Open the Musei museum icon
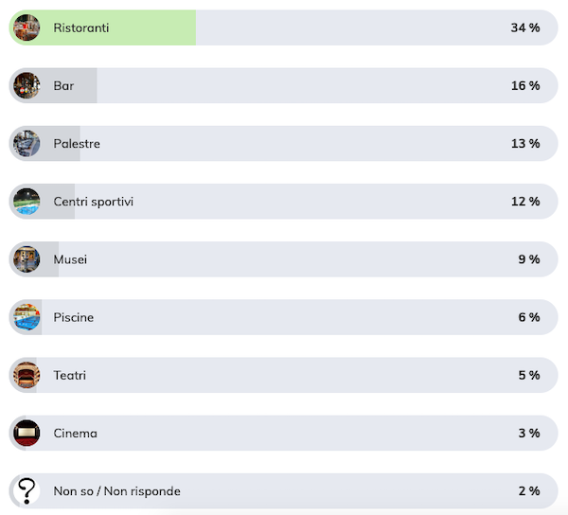 coord(27,259)
